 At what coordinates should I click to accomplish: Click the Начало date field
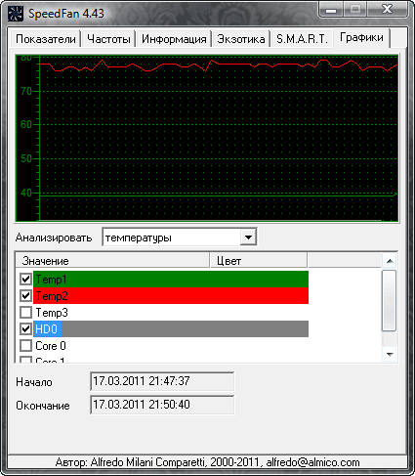click(x=162, y=381)
